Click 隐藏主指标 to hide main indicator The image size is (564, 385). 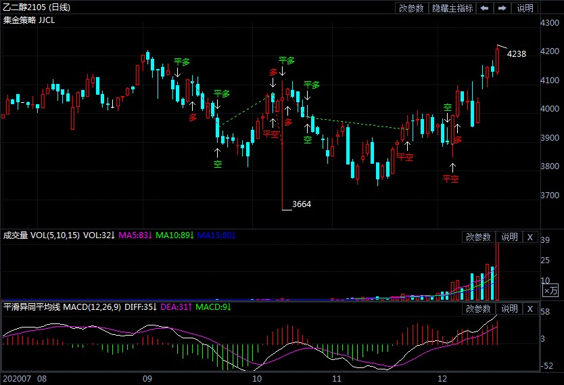452,8
